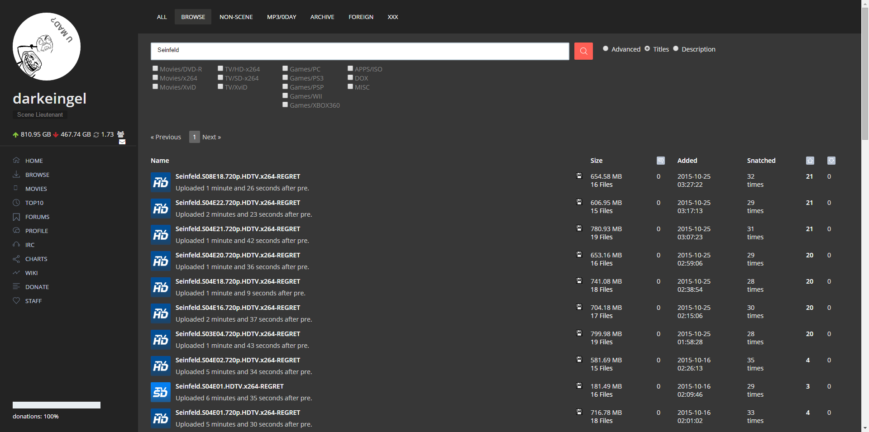Check the Games/XBOX360 category checkbox
Image resolution: width=869 pixels, height=432 pixels.
[285, 104]
